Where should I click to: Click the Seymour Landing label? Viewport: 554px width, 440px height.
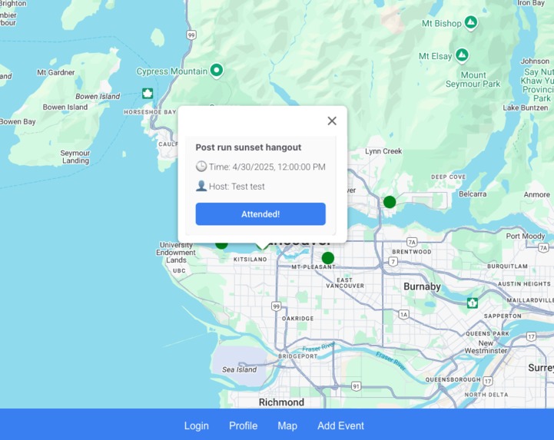pos(75,157)
